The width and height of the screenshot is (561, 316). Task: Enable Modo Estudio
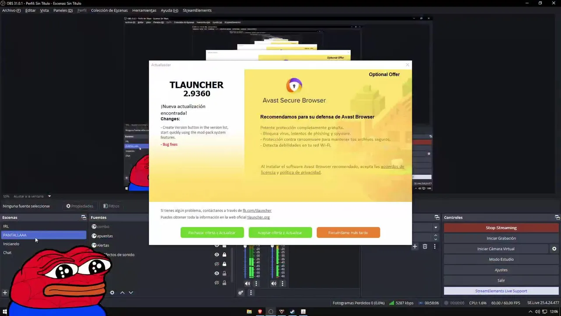pos(501,259)
